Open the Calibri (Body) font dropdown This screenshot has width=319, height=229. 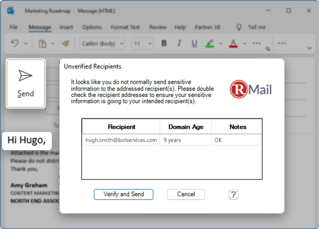(x=103, y=43)
